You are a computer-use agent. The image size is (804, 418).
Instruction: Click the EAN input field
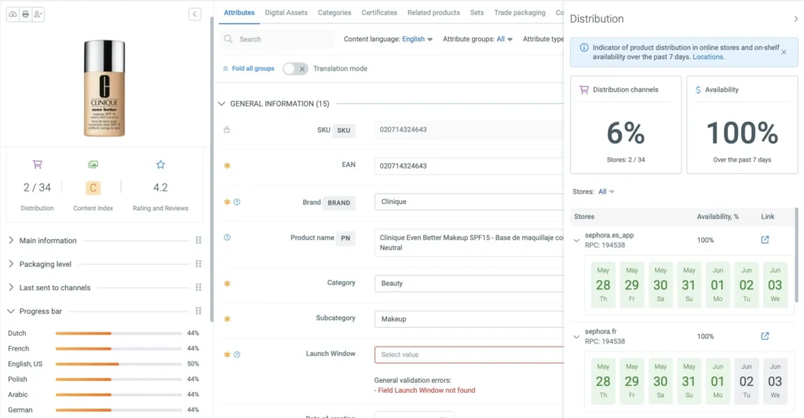tap(470, 165)
